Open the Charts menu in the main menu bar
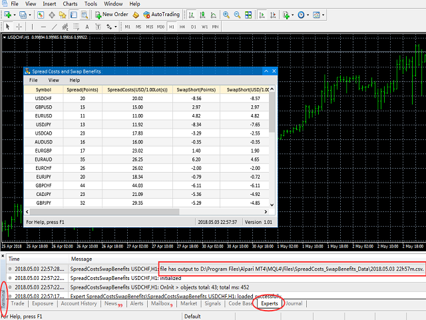Image resolution: width=426 pixels, height=320 pixels. [x=70, y=4]
